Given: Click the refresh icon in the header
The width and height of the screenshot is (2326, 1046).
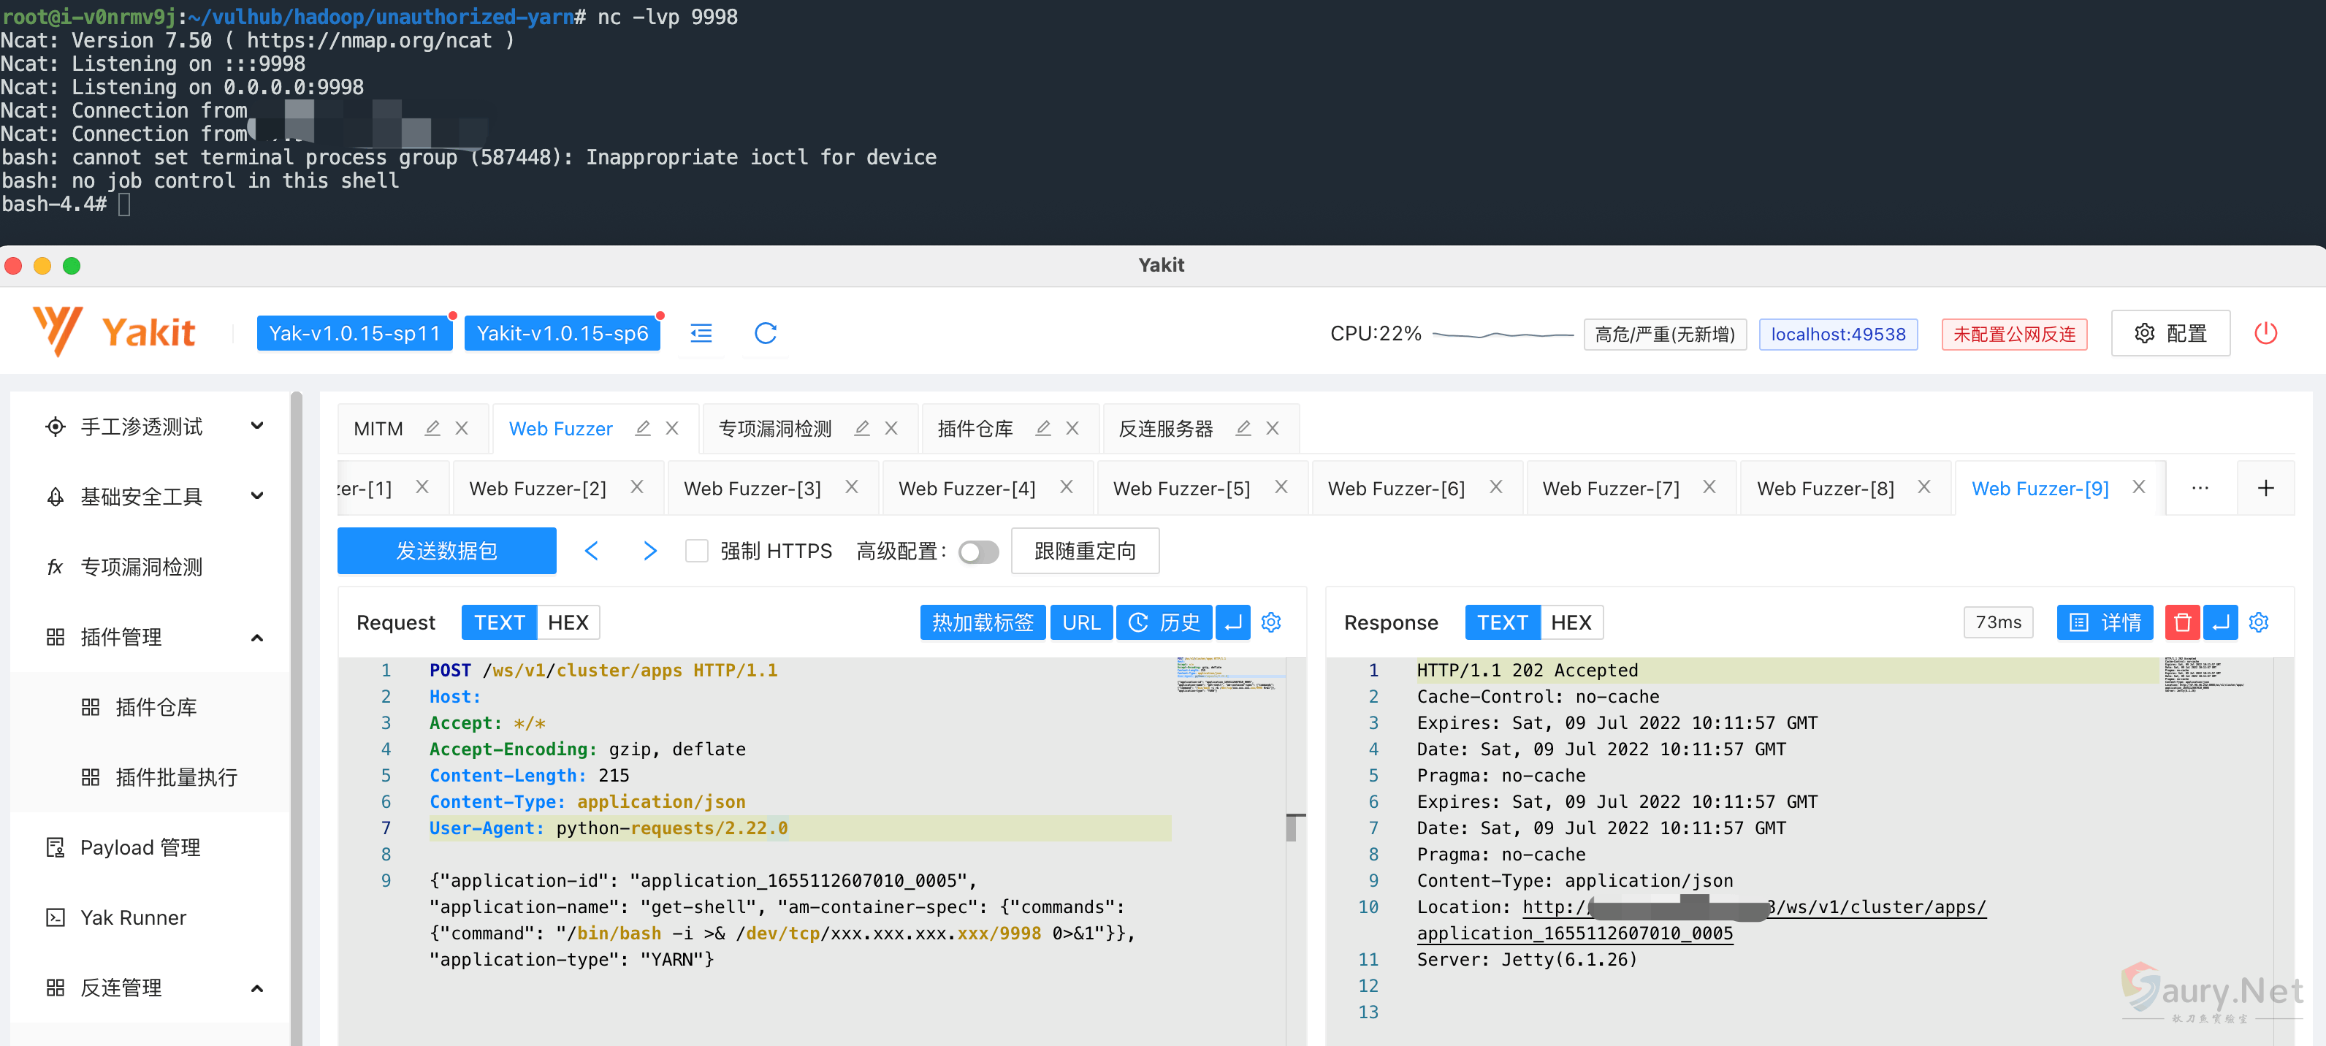Looking at the screenshot, I should [x=765, y=333].
